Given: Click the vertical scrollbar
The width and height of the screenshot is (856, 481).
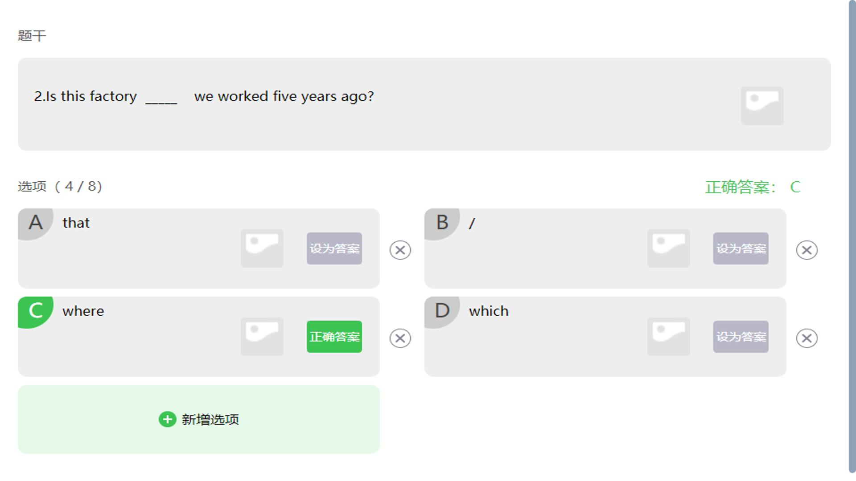Looking at the screenshot, I should (x=852, y=236).
